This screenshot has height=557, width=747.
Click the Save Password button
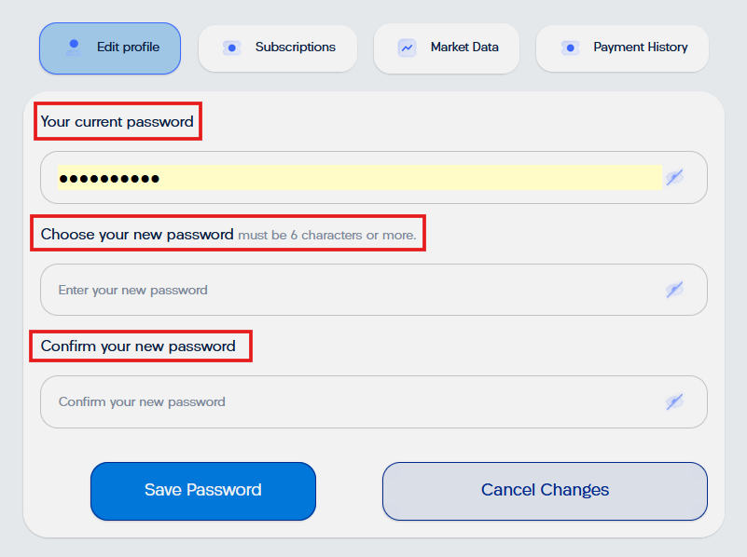(x=203, y=491)
